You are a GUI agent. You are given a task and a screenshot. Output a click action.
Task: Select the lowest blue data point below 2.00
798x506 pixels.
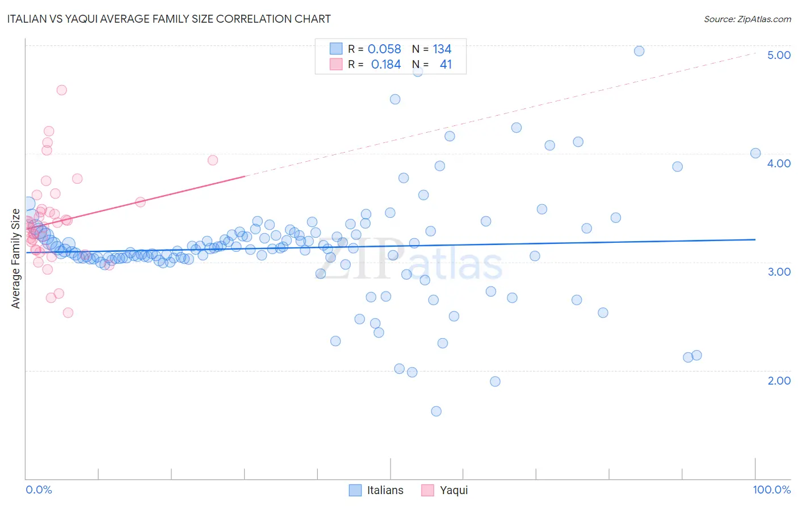[436, 411]
